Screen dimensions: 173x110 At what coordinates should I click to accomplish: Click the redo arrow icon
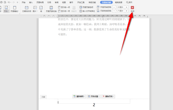(x=14, y=2)
